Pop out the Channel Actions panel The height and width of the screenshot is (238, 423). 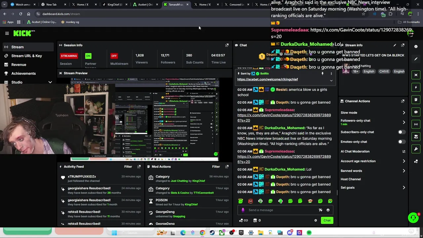coord(403,101)
